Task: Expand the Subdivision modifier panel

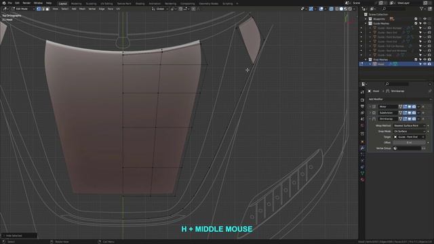Action: click(x=370, y=113)
